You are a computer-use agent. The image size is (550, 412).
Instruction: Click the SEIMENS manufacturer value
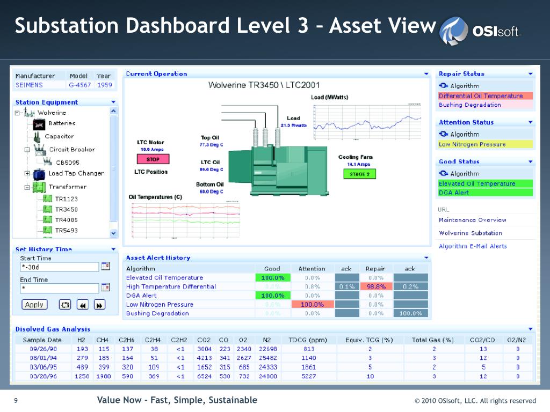point(29,85)
